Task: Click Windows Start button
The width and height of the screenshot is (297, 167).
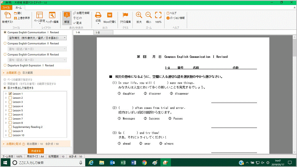Action: click(x=5, y=163)
